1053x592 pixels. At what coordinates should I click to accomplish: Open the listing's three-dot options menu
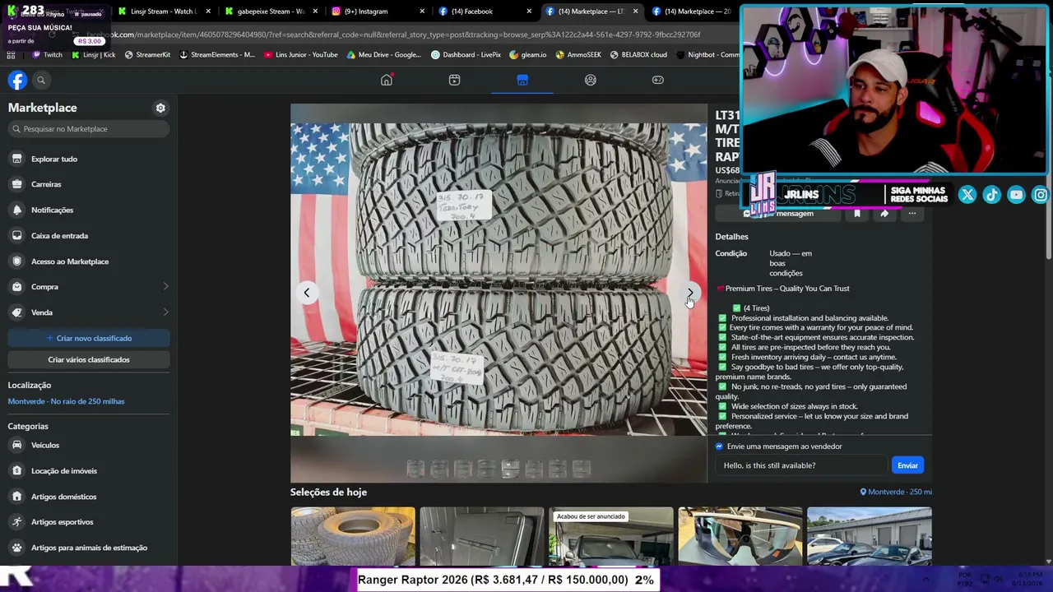point(912,214)
